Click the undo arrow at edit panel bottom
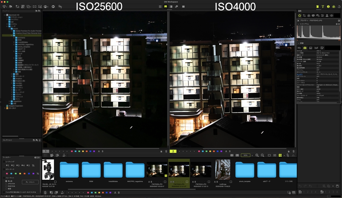Image resolution: width=342 pixels, height=198 pixels. 300,186
